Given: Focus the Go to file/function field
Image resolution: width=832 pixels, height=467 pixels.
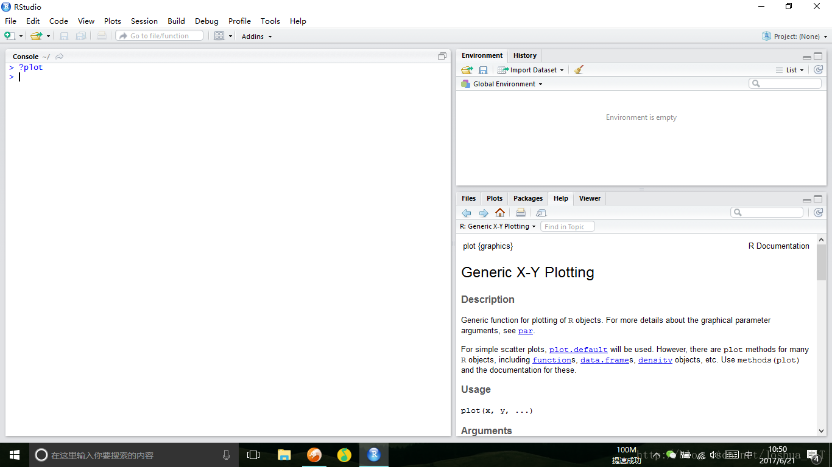Looking at the screenshot, I should click(160, 36).
